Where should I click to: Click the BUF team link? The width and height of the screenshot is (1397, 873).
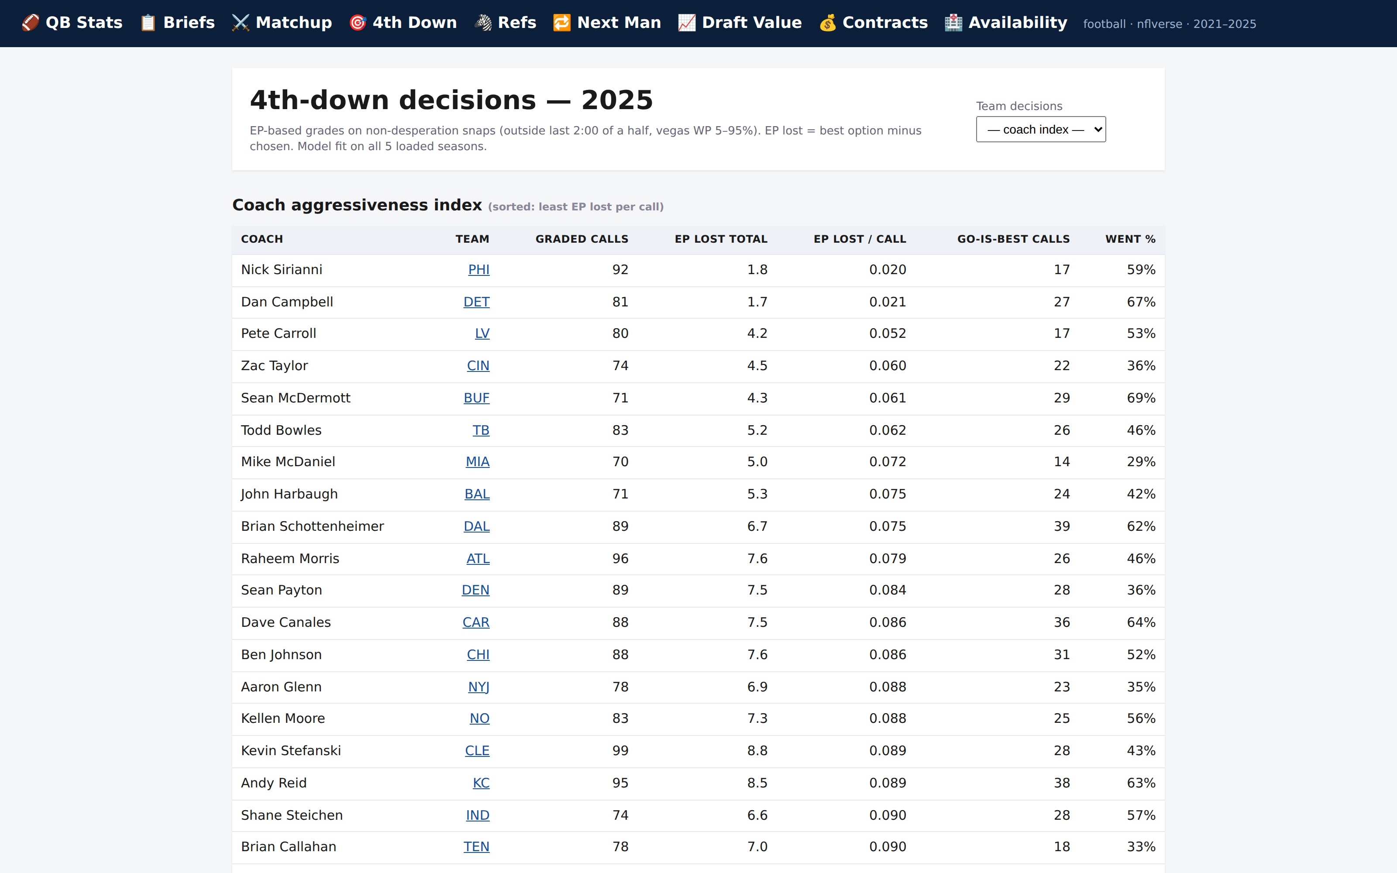pyautogui.click(x=476, y=399)
